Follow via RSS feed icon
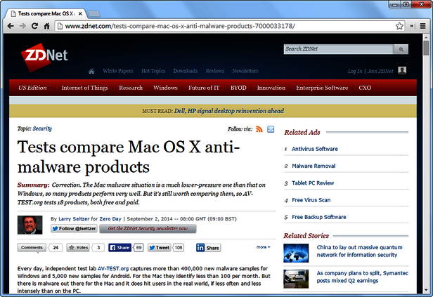 tap(259, 129)
